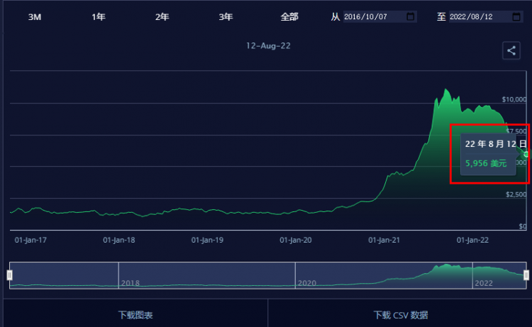Click the highlighted data point at chart's right edge
Image resolution: width=532 pixels, height=327 pixels.
click(x=526, y=154)
